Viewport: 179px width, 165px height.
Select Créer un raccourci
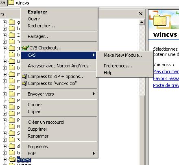click(46, 122)
